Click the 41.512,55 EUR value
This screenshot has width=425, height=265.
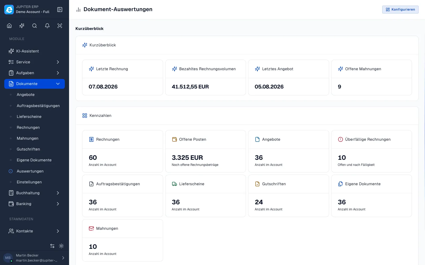(x=190, y=87)
